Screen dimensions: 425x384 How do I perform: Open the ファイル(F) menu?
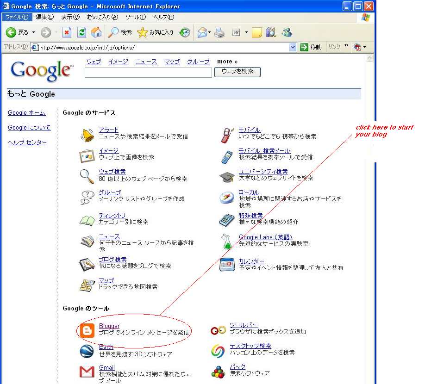[x=17, y=17]
